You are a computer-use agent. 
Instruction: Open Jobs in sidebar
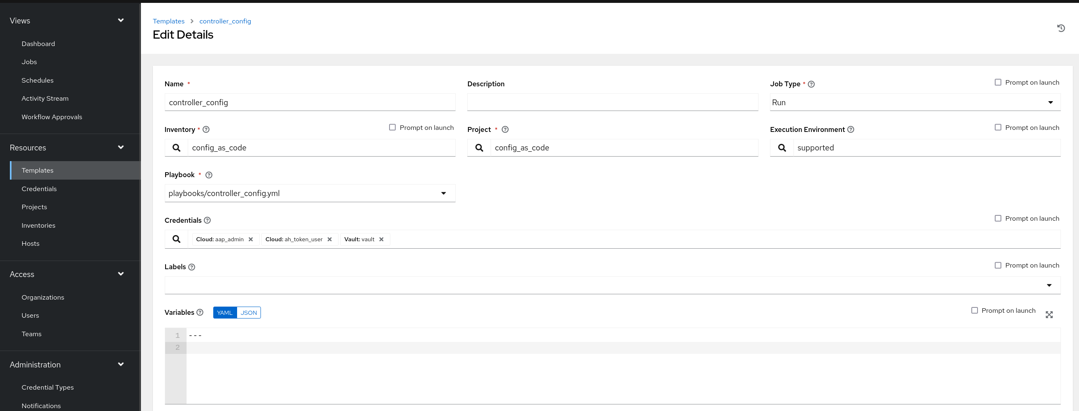click(29, 62)
